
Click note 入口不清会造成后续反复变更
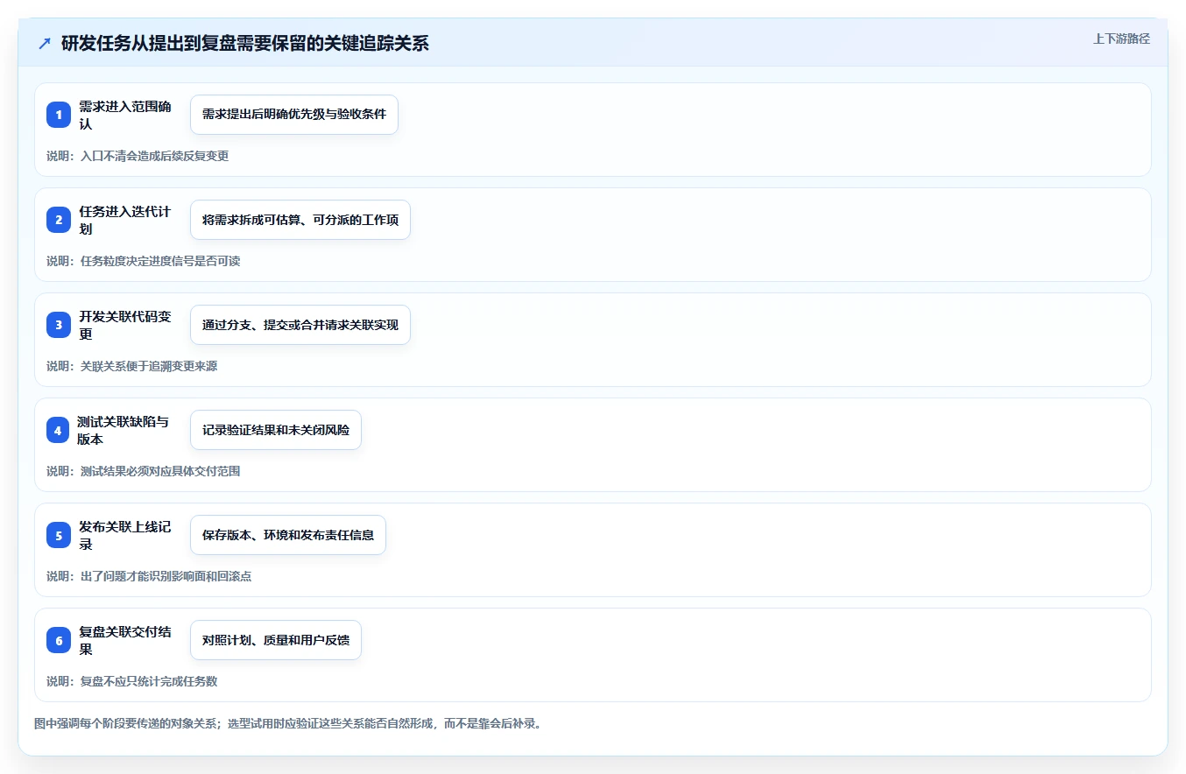click(x=138, y=156)
